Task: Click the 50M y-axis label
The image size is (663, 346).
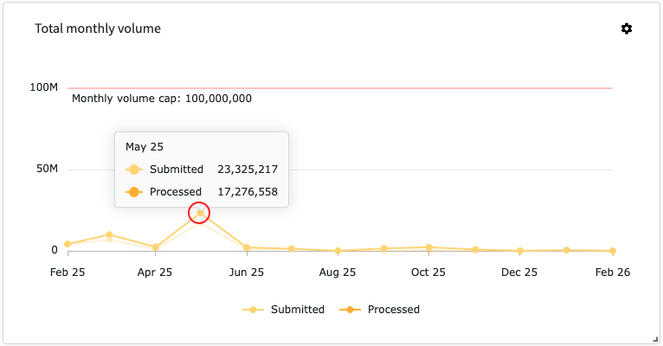Action: (47, 169)
